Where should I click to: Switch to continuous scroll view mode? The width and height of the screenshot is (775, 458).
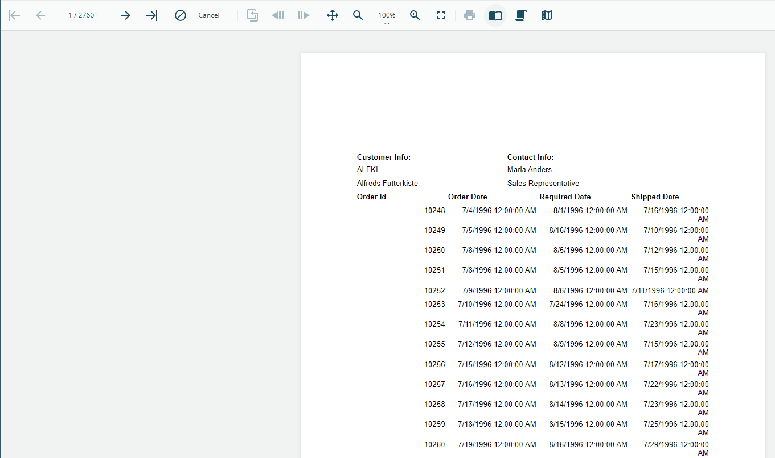click(x=520, y=15)
